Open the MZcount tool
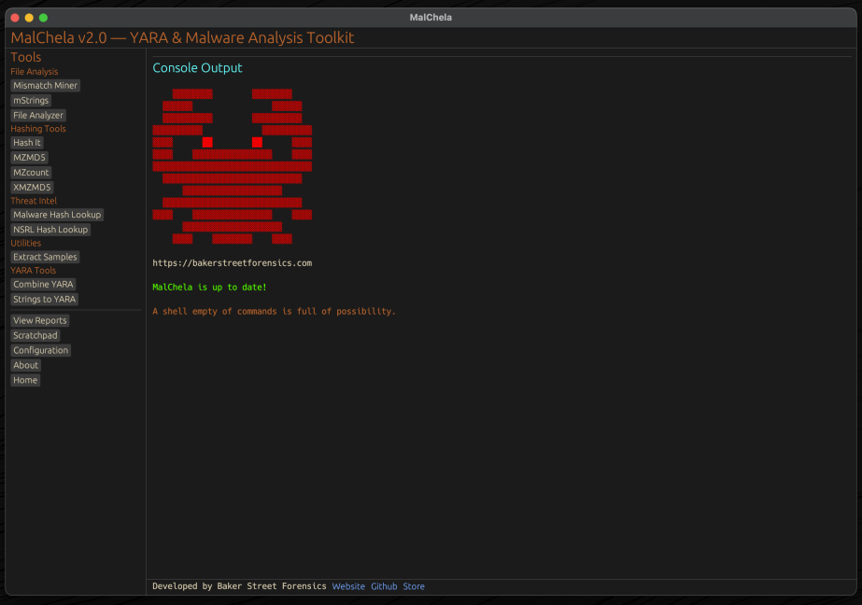The width and height of the screenshot is (862, 605). pyautogui.click(x=31, y=173)
